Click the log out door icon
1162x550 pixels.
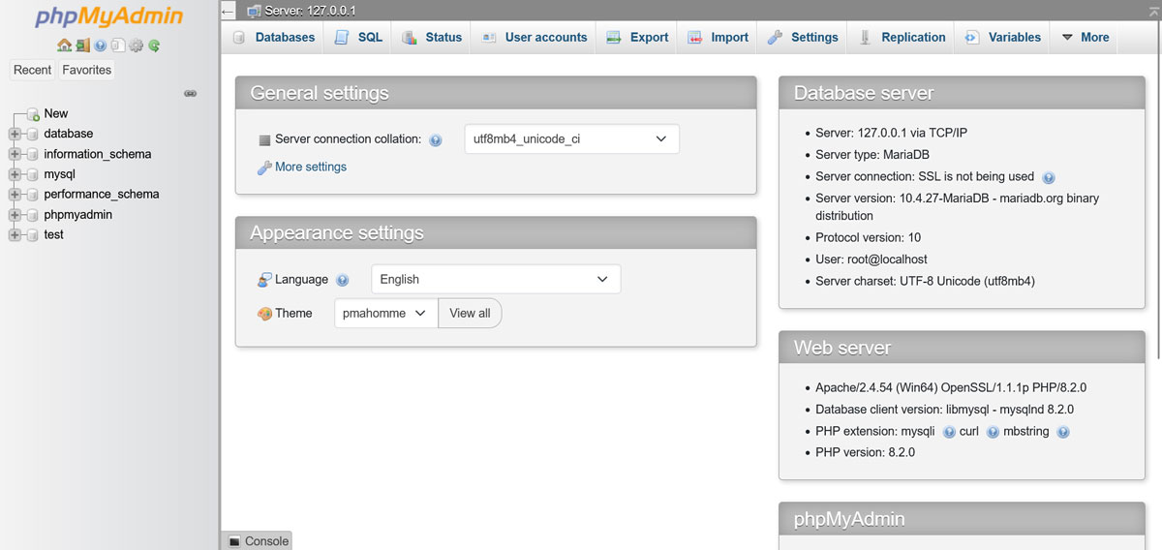point(82,46)
